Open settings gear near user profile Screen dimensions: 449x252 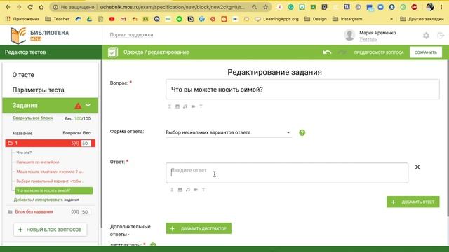click(426, 36)
